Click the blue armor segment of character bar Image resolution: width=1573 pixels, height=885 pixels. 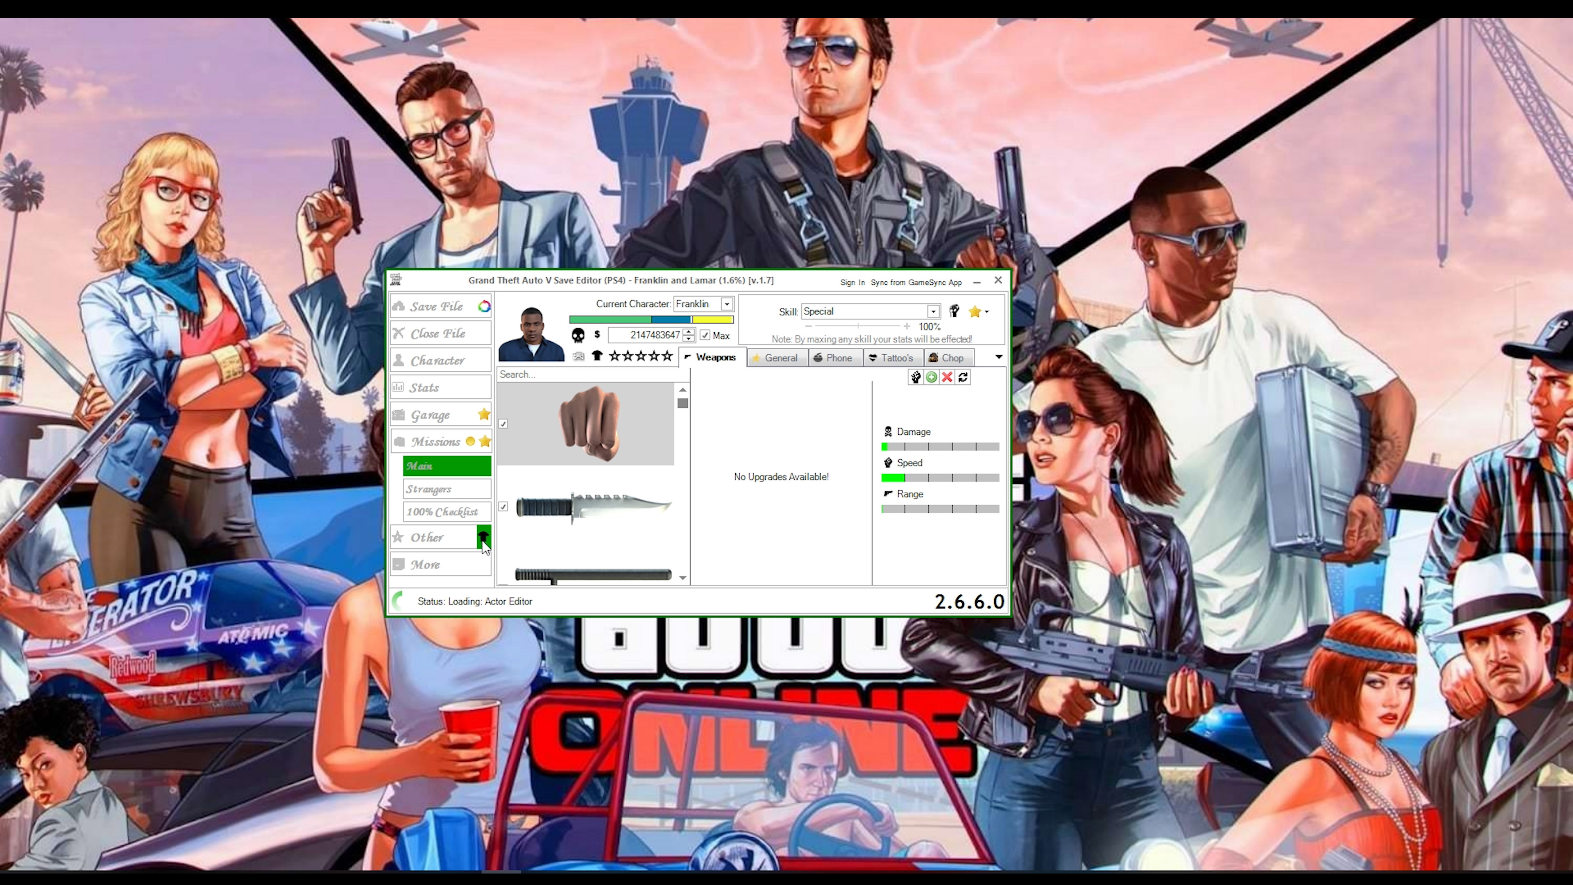(671, 320)
